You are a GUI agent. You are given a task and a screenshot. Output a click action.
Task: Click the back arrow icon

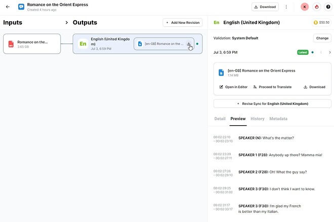coord(8,7)
